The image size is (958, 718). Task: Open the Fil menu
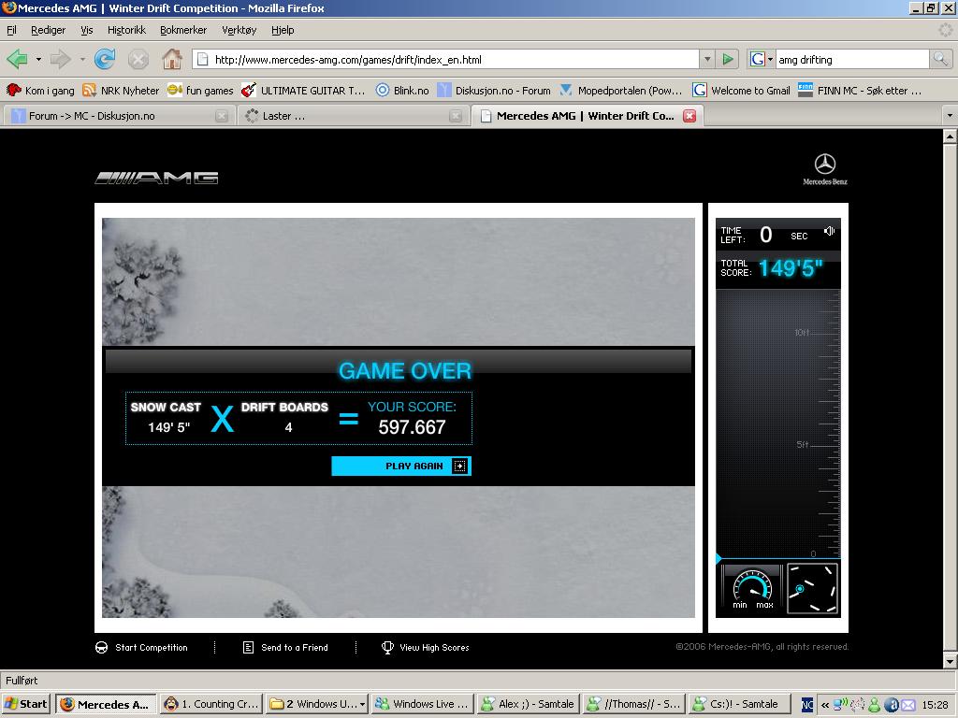[x=11, y=30]
